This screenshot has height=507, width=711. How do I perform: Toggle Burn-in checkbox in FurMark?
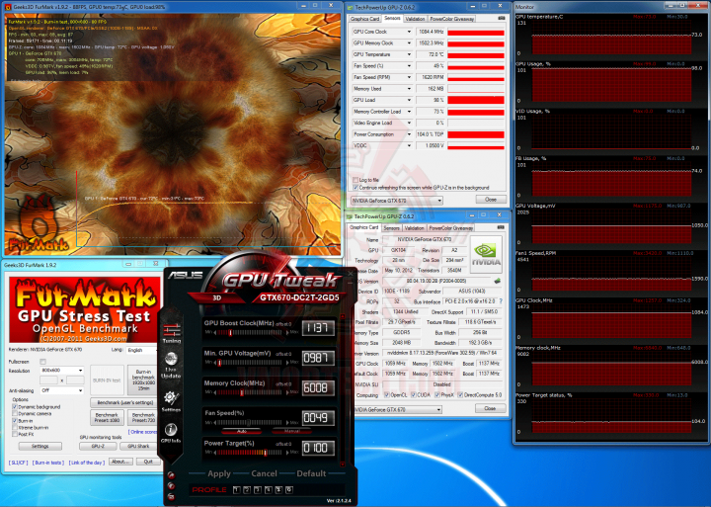coord(15,421)
